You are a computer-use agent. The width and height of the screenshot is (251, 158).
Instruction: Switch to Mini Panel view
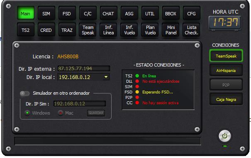point(171,30)
